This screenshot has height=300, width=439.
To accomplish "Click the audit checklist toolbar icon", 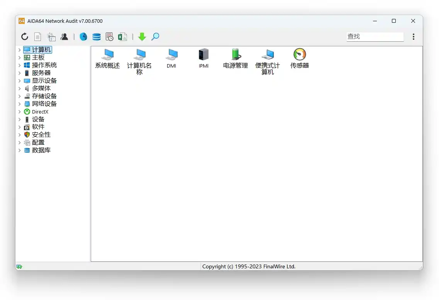I will pos(51,37).
